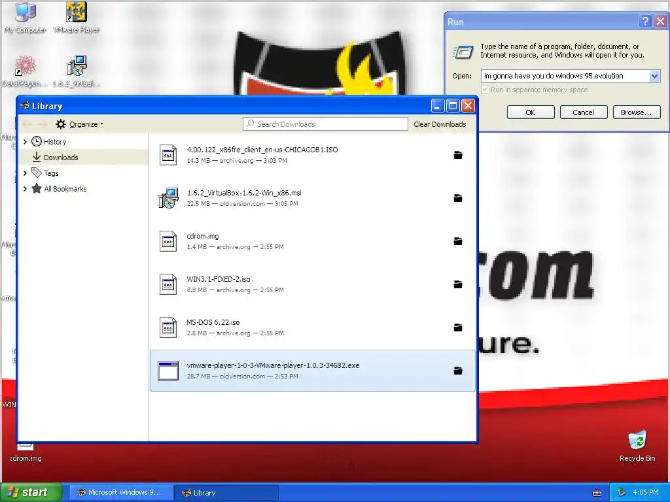This screenshot has width=670, height=502.
Task: Click Cancel in the Run dialog
Action: coord(583,112)
